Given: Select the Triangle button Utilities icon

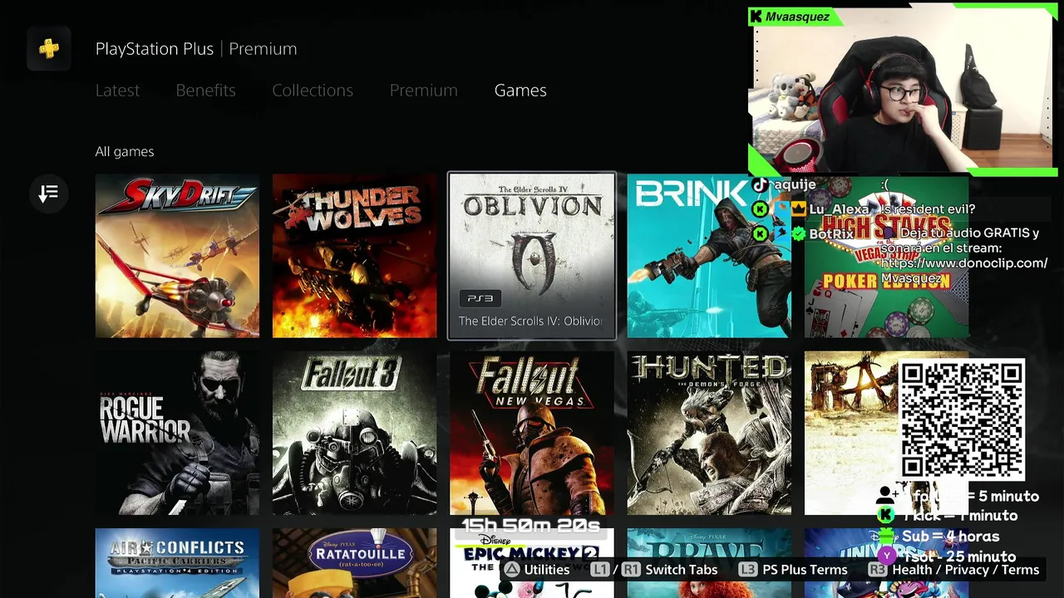Looking at the screenshot, I should click(x=512, y=570).
